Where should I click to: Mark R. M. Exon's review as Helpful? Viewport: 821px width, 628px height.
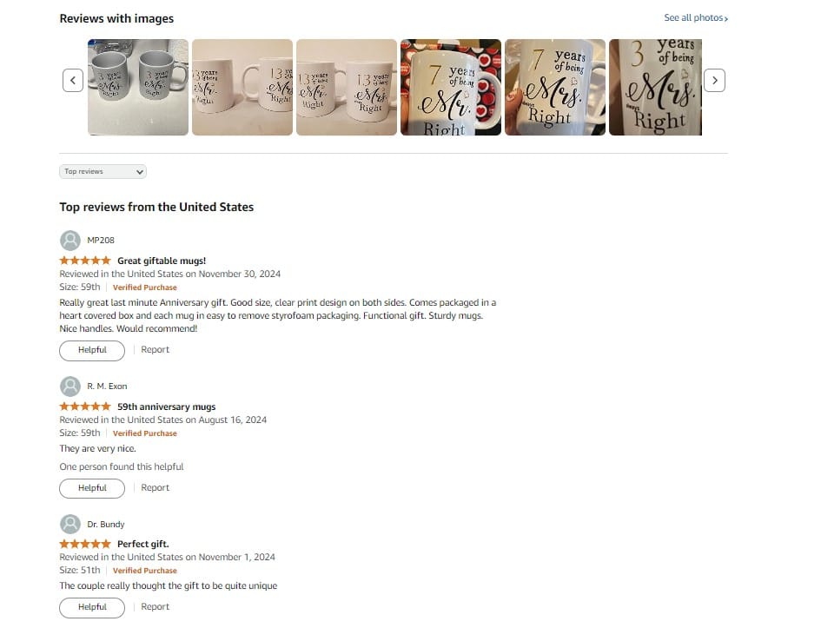coord(92,488)
